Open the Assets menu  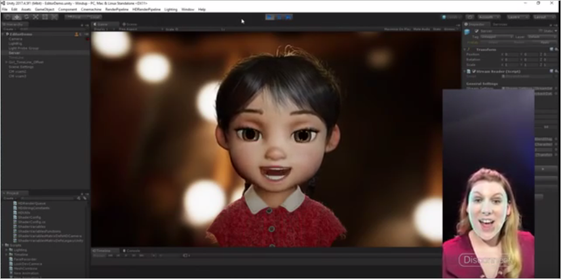click(x=26, y=9)
